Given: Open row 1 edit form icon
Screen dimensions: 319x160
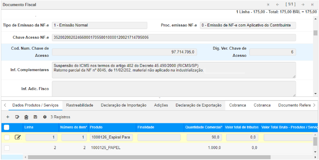Looking at the screenshot, I should (x=18, y=137).
